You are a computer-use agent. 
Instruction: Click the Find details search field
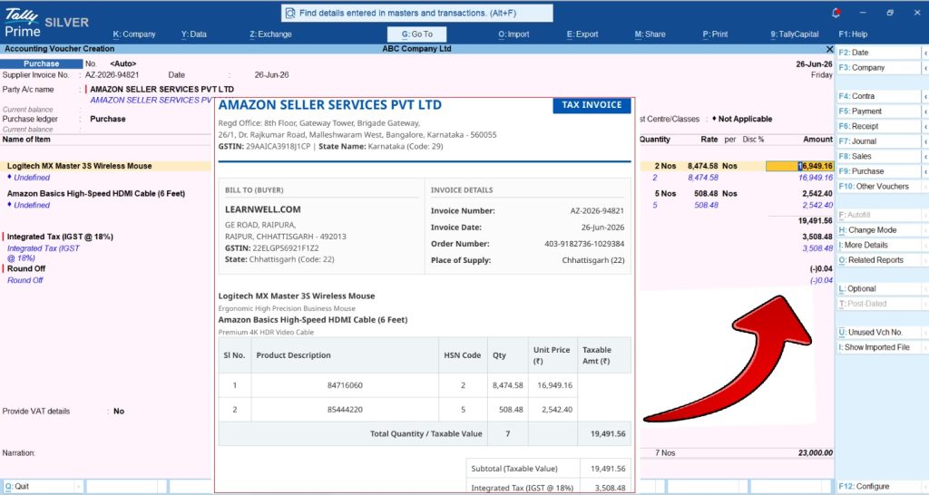point(417,13)
